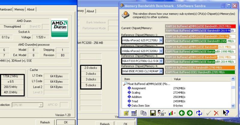Open Reference Chipset/Memory 1 nForce2 PC2700U dropdown

click(x=161, y=40)
